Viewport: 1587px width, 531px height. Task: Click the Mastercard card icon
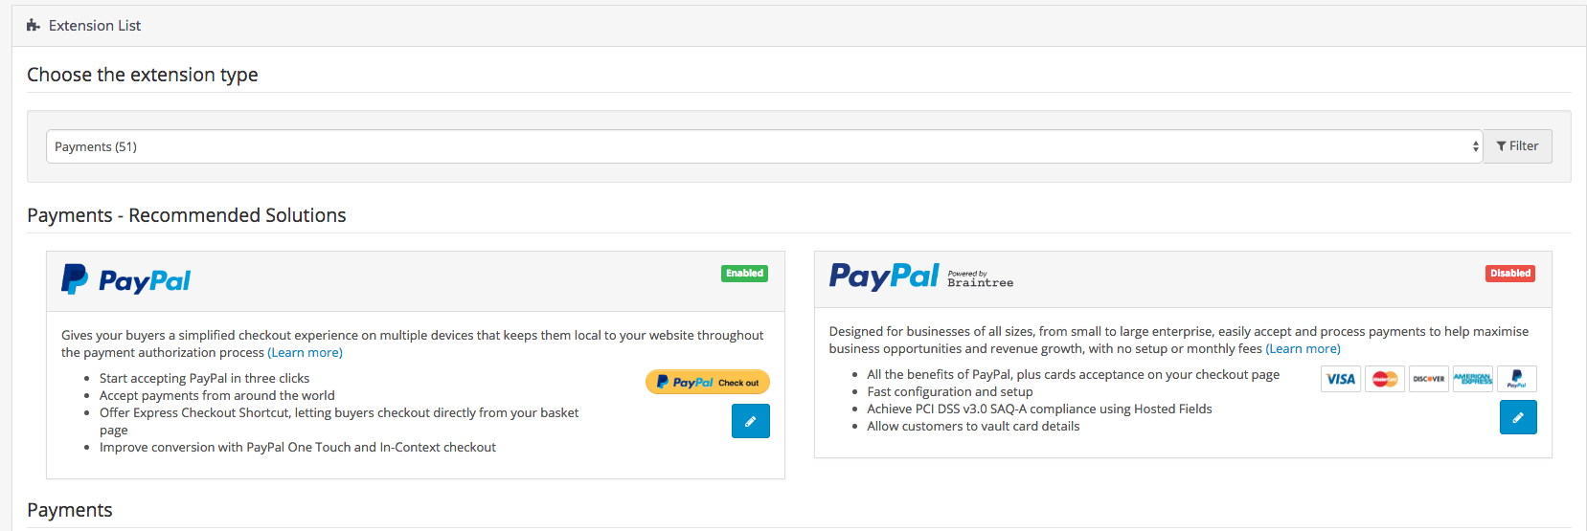[x=1385, y=379]
